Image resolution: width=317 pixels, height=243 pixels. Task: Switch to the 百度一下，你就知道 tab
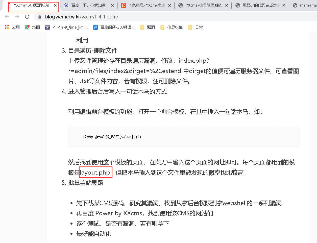coord(88,5)
